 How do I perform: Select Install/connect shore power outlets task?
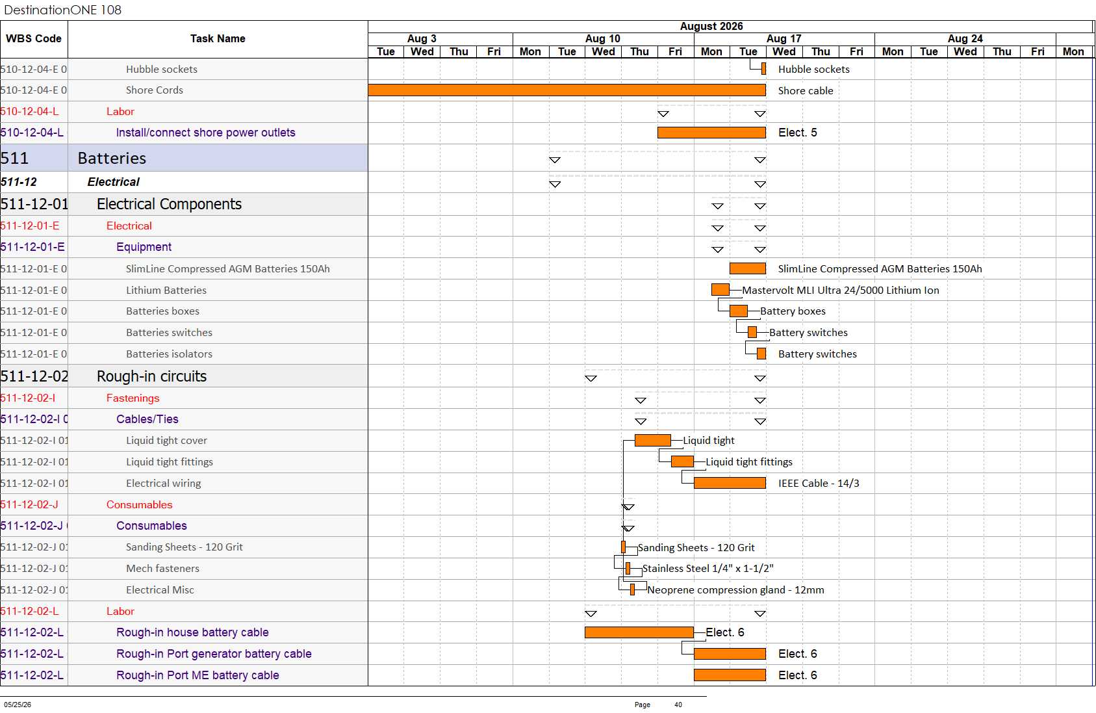205,133
